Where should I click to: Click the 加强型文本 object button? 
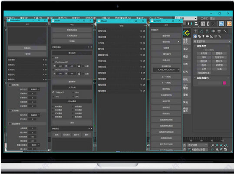[204, 73]
